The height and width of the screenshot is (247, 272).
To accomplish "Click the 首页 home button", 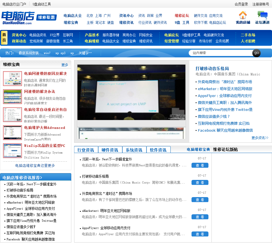I will pos(4,38).
